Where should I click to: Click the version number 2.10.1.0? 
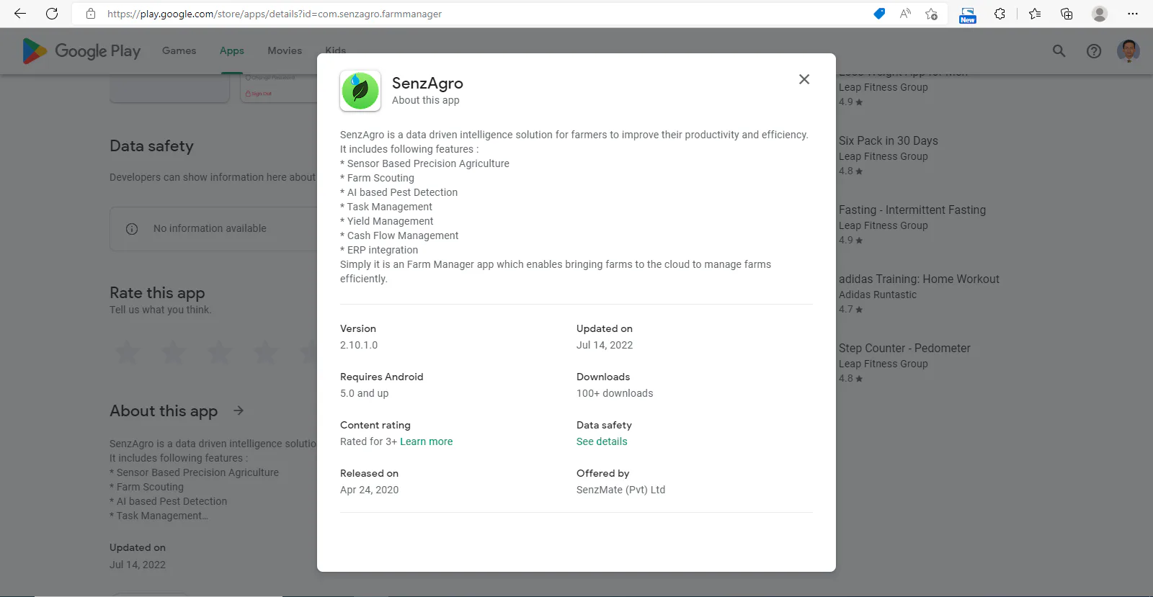359,345
